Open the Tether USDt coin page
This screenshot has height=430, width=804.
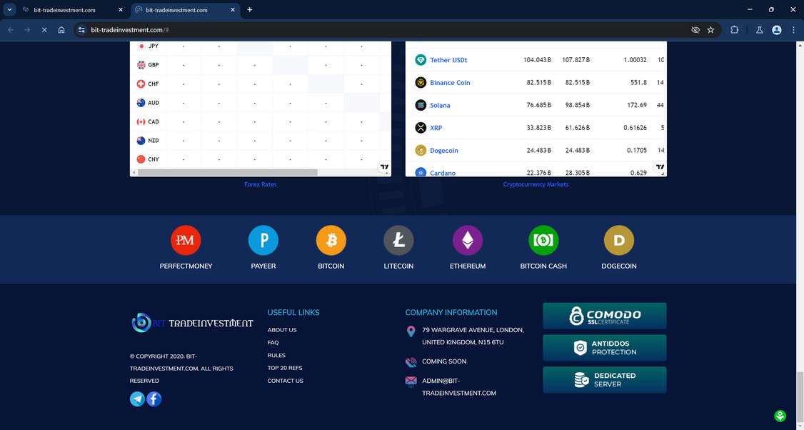(x=448, y=60)
